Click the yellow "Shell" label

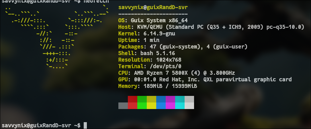pos(126,53)
